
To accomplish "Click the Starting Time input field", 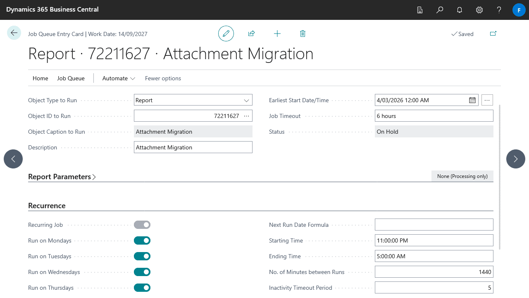I will coord(434,240).
